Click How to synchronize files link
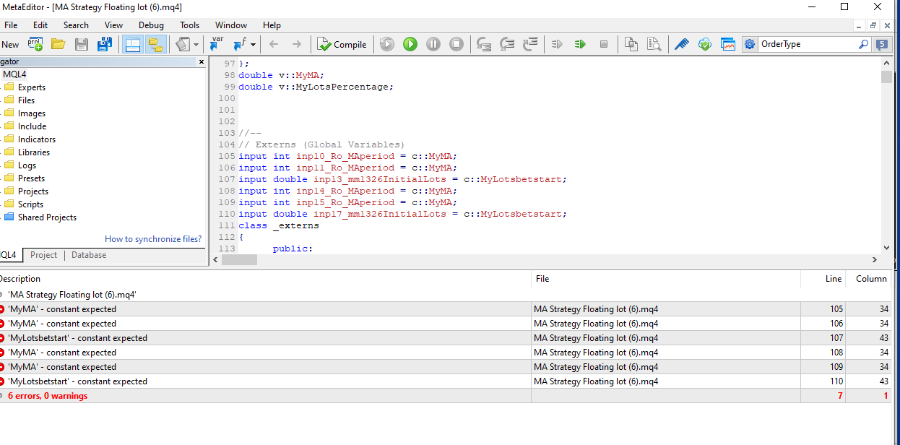The image size is (900, 445). click(153, 239)
